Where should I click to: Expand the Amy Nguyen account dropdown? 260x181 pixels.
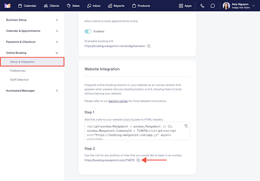tap(253, 6)
